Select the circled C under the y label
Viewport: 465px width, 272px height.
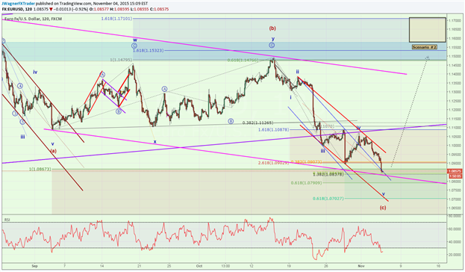(x=272, y=45)
